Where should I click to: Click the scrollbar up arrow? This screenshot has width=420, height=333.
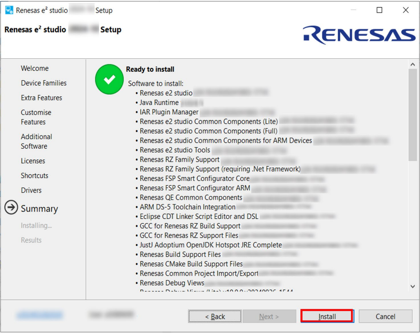click(x=412, y=65)
